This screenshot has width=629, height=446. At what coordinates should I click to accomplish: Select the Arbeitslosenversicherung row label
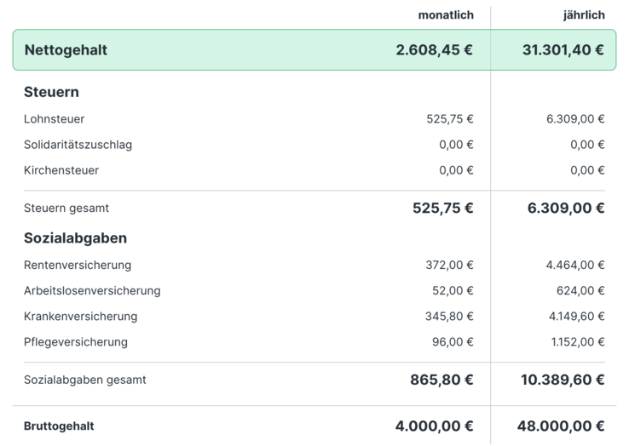(x=92, y=290)
